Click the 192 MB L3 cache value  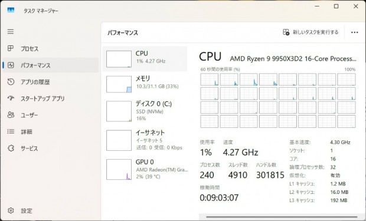pyautogui.click(x=339, y=200)
